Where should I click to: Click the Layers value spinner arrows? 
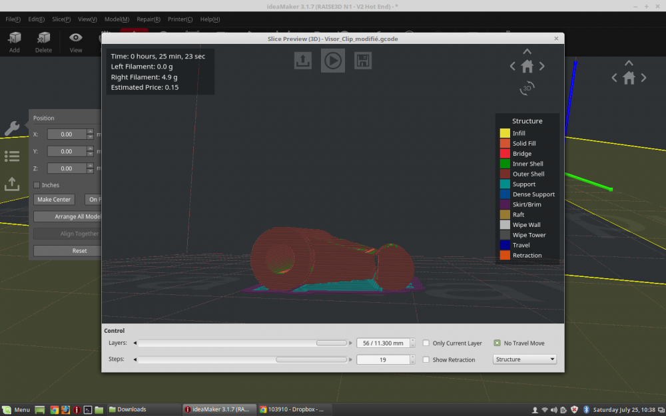pos(412,343)
